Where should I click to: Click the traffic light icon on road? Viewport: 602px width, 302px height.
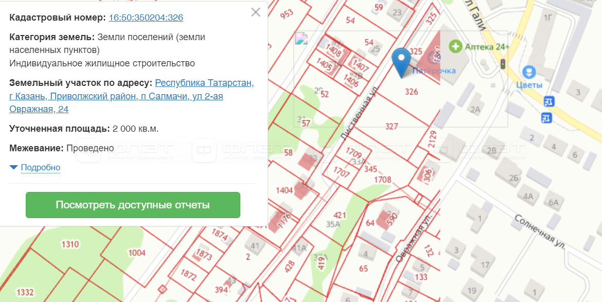503,64
